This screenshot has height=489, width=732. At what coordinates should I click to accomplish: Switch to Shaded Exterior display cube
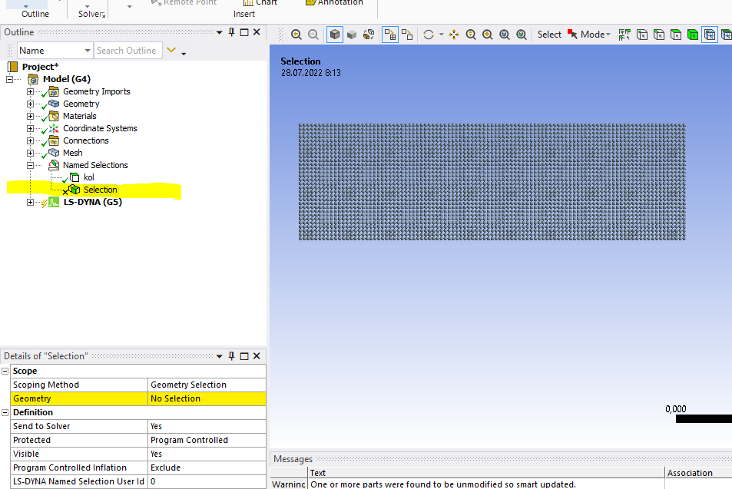352,35
